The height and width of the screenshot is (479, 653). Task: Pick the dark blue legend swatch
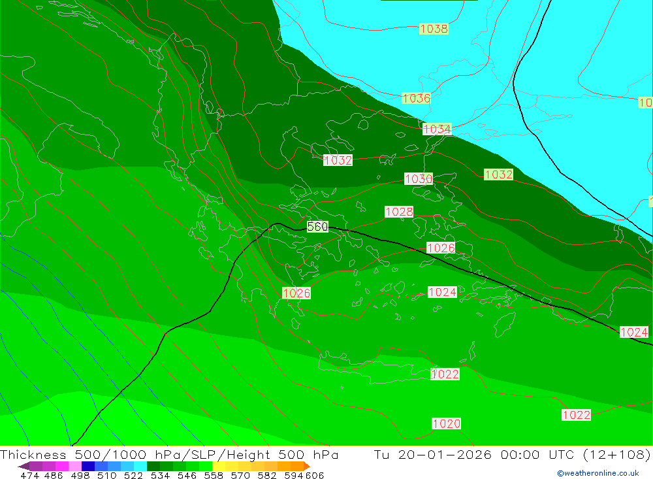88,466
